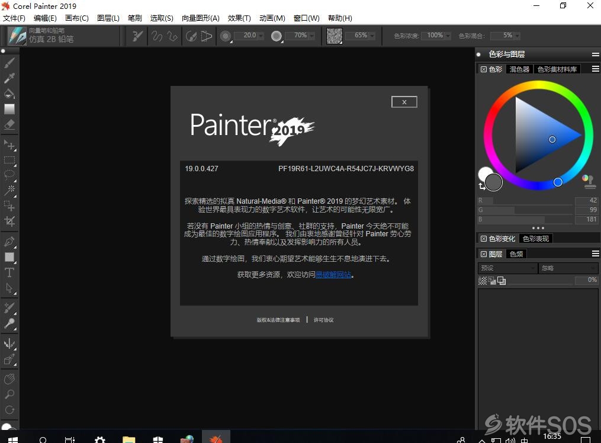The width and height of the screenshot is (601, 443).
Task: Select the Shape Selection arrow tool
Action: tap(9, 288)
